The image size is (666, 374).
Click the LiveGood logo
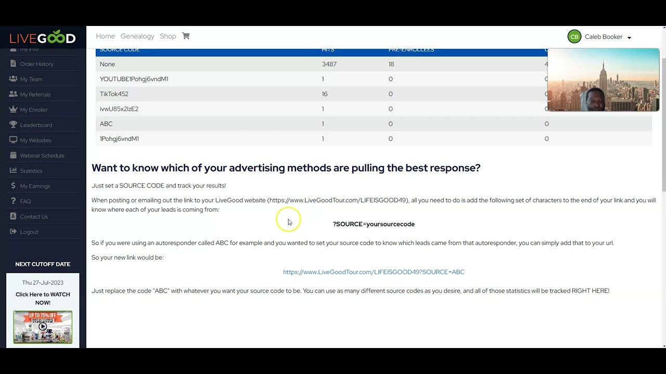pos(43,37)
